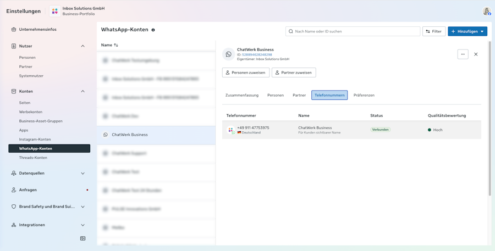The image size is (495, 251).
Task: Open Business-Asset-Gruppen in the sidebar
Action: point(41,121)
